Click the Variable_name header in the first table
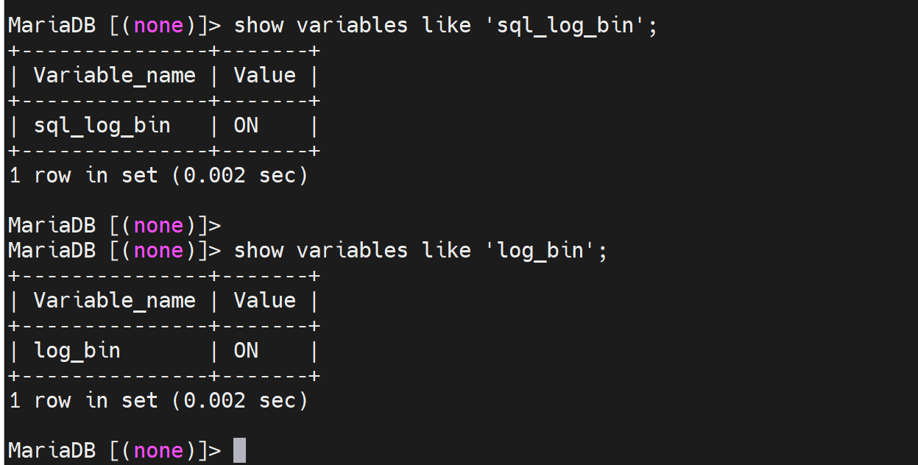The image size is (918, 465). pos(114,76)
